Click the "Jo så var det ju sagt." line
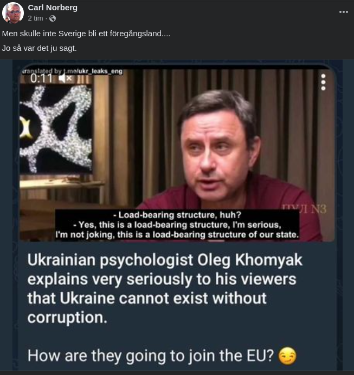 pos(40,48)
